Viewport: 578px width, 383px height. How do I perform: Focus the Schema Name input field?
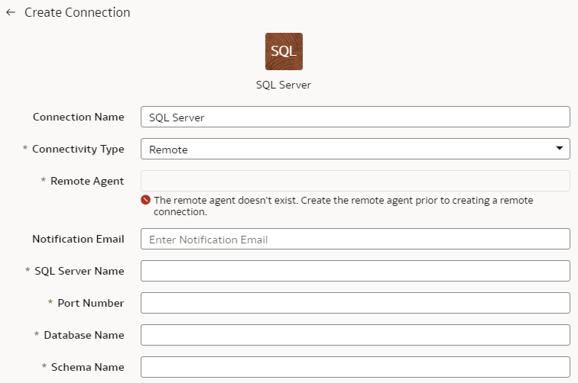(x=356, y=367)
